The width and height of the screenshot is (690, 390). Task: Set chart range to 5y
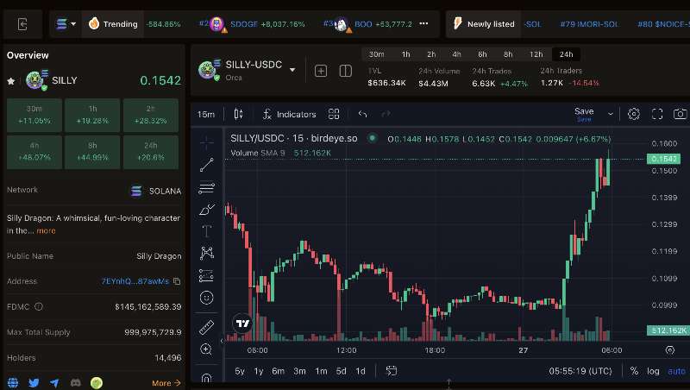pos(240,371)
